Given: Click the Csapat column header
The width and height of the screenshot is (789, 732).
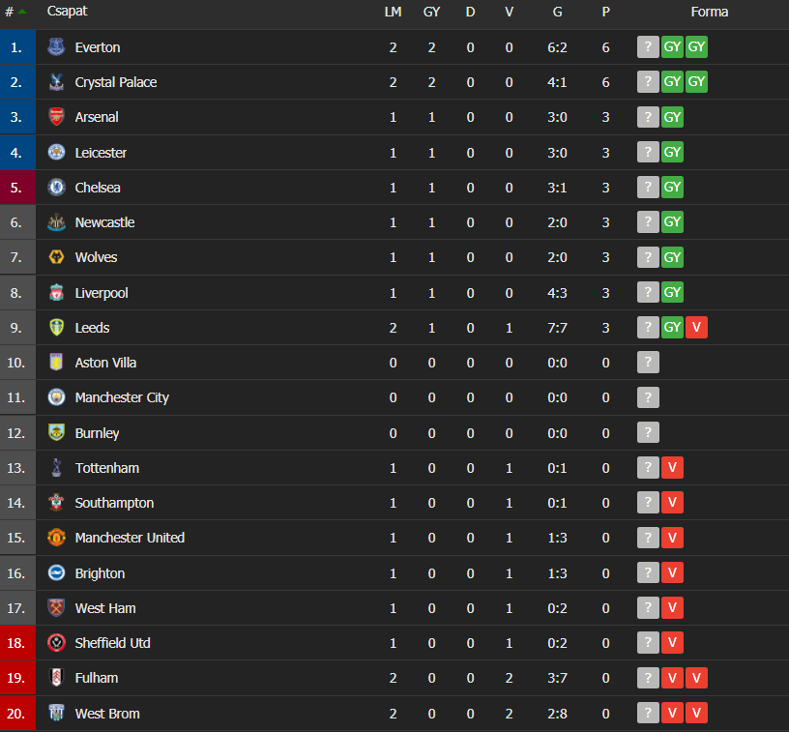Looking at the screenshot, I should pos(67,11).
